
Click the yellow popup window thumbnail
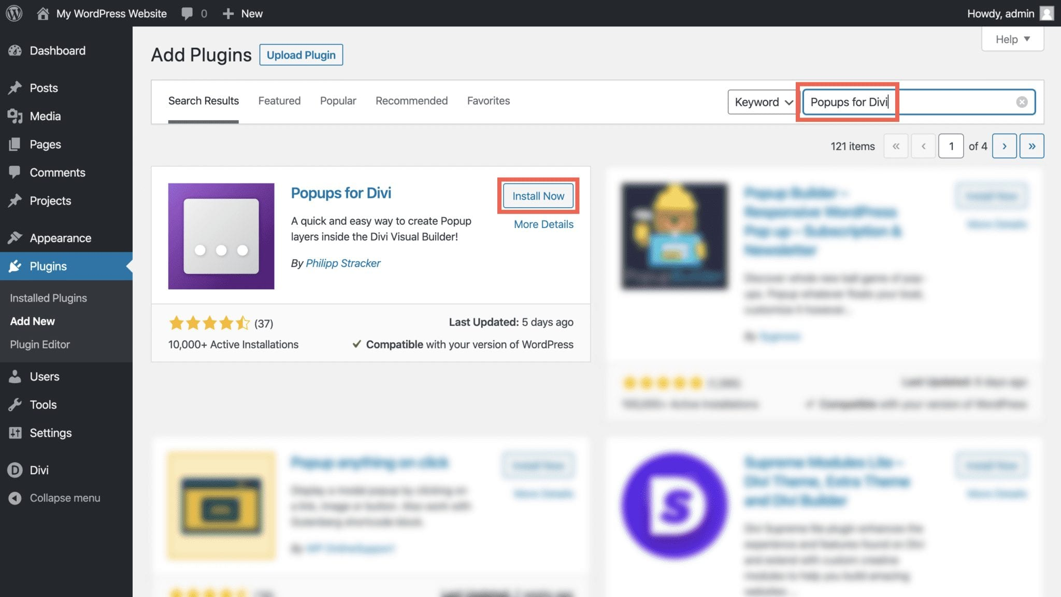(221, 506)
